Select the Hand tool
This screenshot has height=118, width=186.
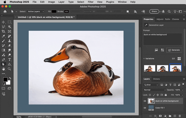pyautogui.click(x=3, y=69)
